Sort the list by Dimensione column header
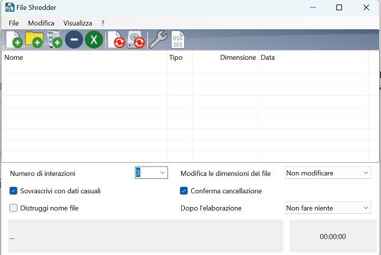Image resolution: width=381 pixels, height=255 pixels. [225, 57]
